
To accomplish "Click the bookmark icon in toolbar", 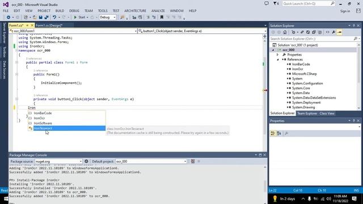I will pyautogui.click(x=162, y=18).
